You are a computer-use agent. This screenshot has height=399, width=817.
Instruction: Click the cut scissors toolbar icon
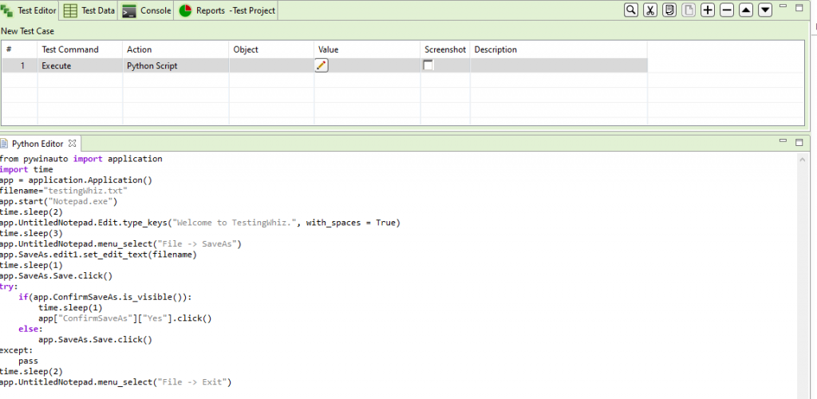650,10
